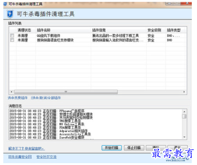Click the message log vertical scrollbar thumb
Image resolution: width=197 pixels, height=165 pixels.
[x=184, y=116]
